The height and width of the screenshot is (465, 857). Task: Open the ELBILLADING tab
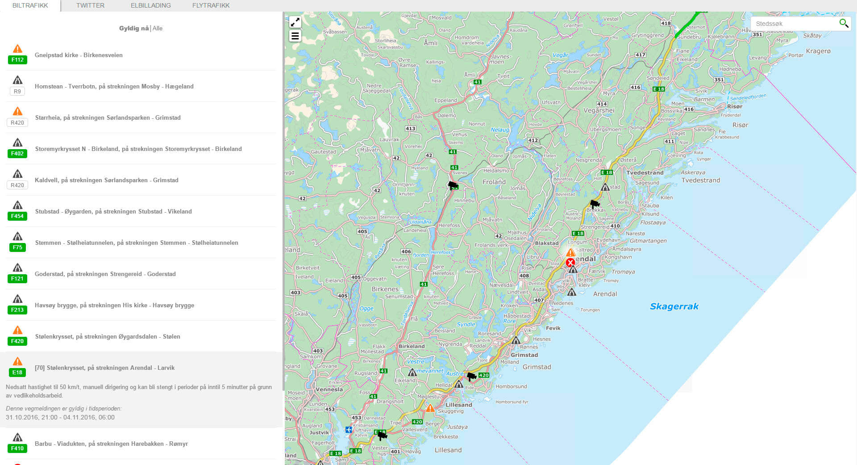pos(150,5)
